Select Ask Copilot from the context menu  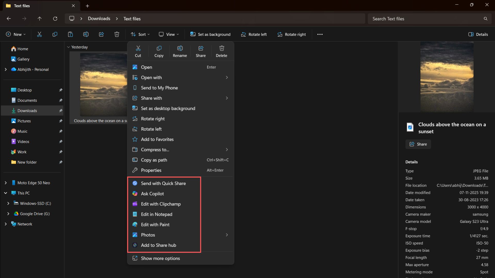click(x=152, y=194)
